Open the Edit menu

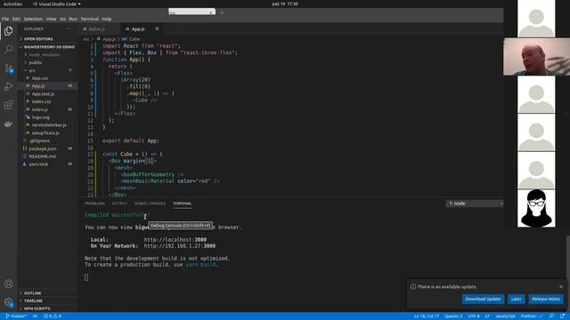click(16, 19)
